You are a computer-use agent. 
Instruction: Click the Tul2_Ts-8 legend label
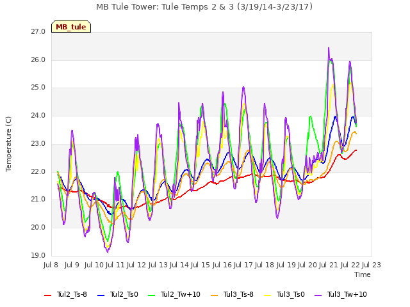[x=72, y=294]
